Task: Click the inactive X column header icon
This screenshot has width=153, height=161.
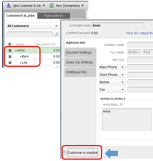Action: pyautogui.click(x=10, y=44)
